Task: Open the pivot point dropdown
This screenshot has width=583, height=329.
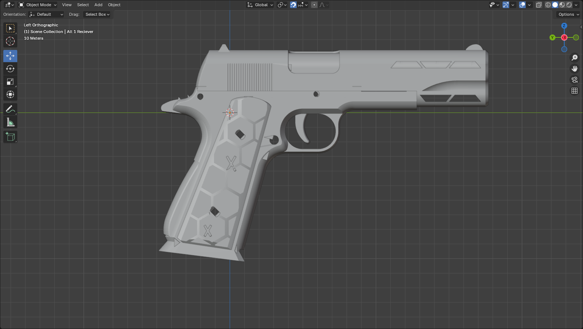Action: click(x=282, y=5)
